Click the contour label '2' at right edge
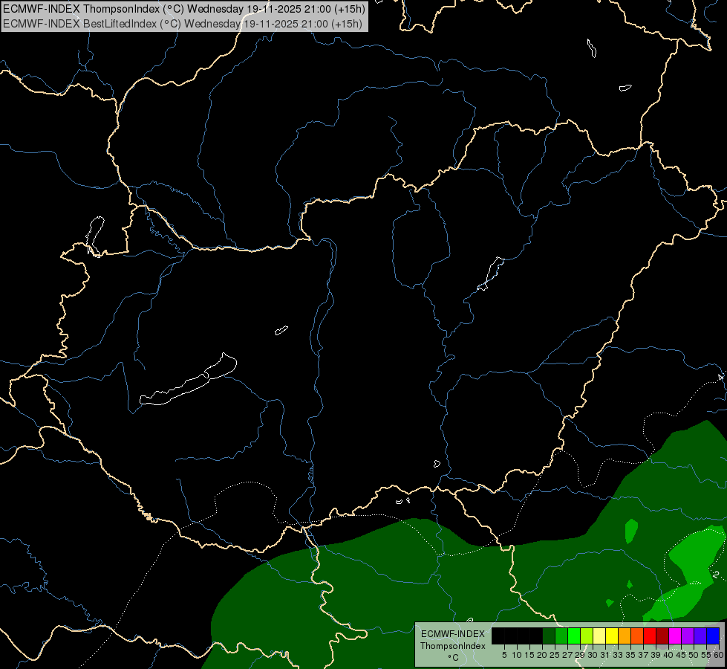The height and width of the screenshot is (669, 727). pyautogui.click(x=717, y=575)
